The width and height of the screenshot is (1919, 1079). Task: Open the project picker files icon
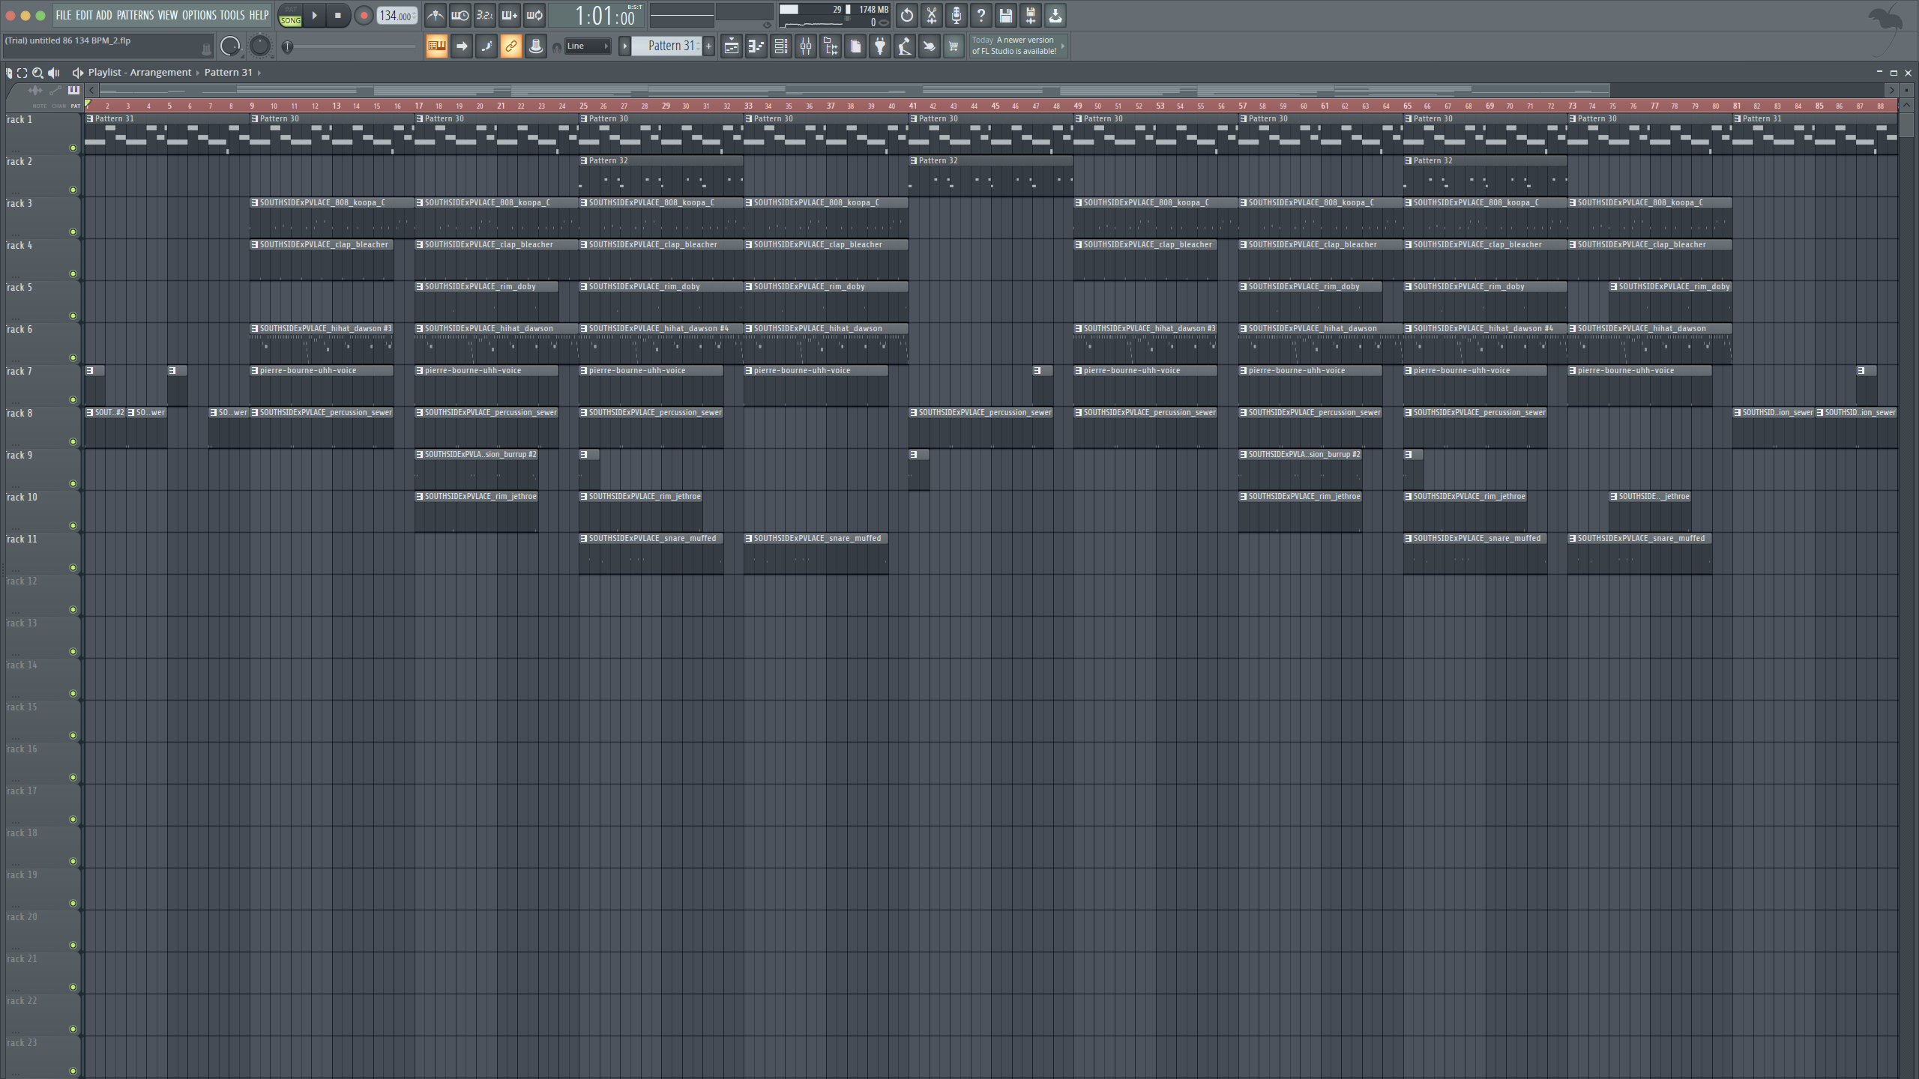(855, 46)
